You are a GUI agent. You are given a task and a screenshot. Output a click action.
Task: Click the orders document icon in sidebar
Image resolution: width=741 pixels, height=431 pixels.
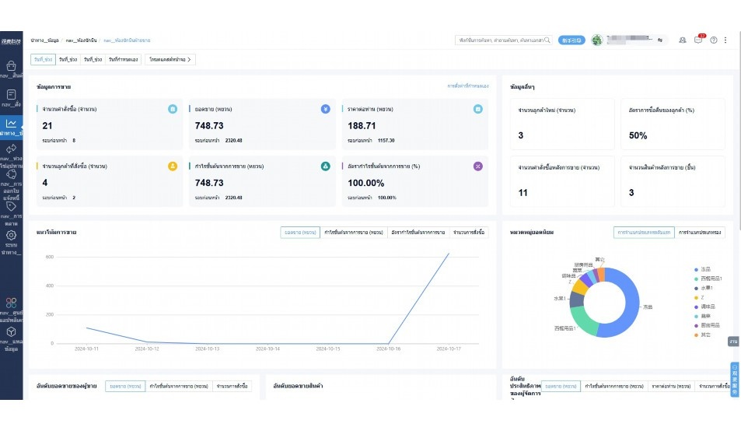11,94
